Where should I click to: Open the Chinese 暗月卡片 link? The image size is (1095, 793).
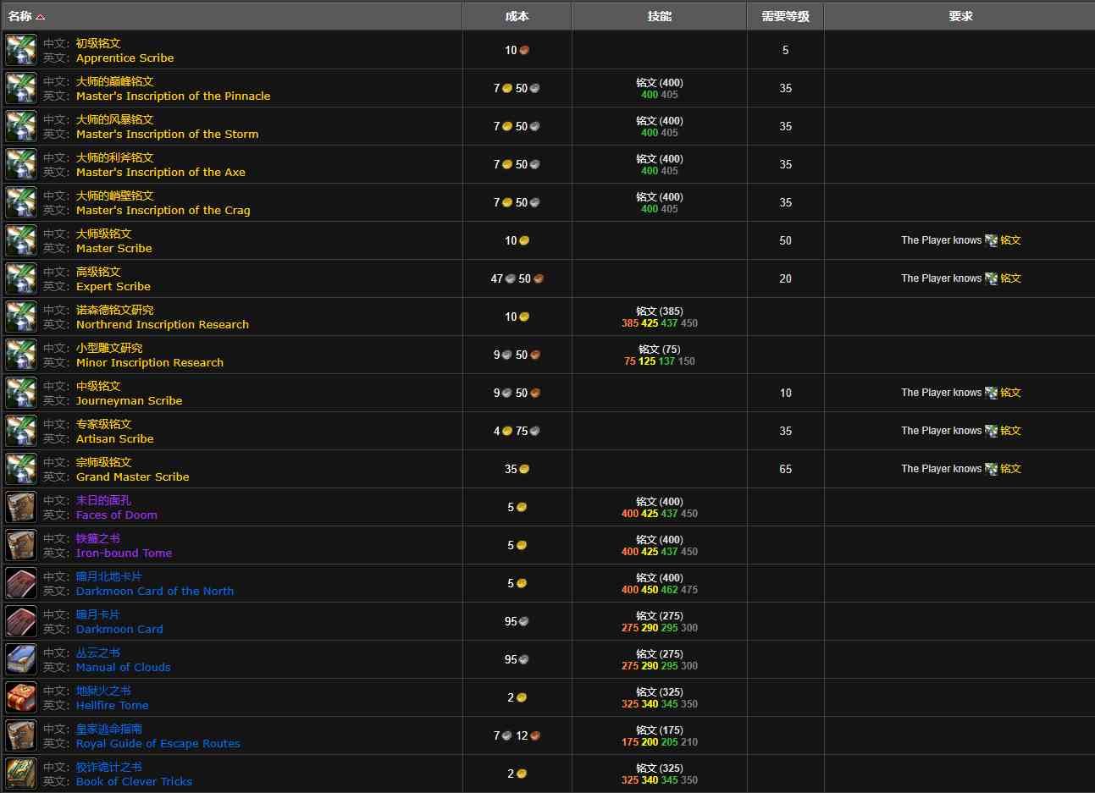(x=97, y=614)
